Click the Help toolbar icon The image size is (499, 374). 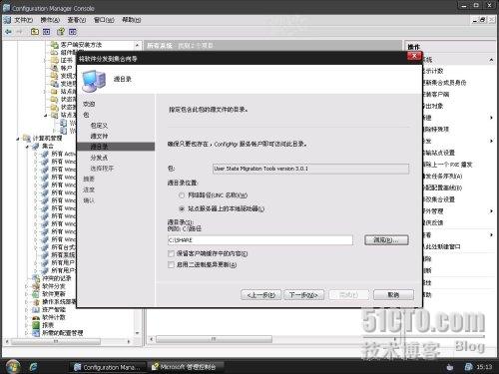click(61, 32)
